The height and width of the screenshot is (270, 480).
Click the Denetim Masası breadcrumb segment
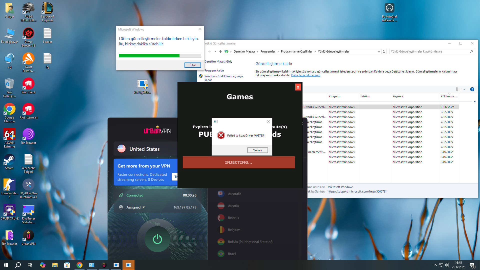click(x=244, y=51)
